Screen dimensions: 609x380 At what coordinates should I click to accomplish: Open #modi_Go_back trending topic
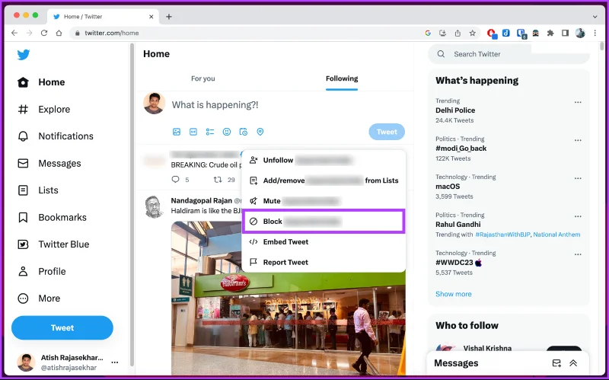[x=461, y=148]
